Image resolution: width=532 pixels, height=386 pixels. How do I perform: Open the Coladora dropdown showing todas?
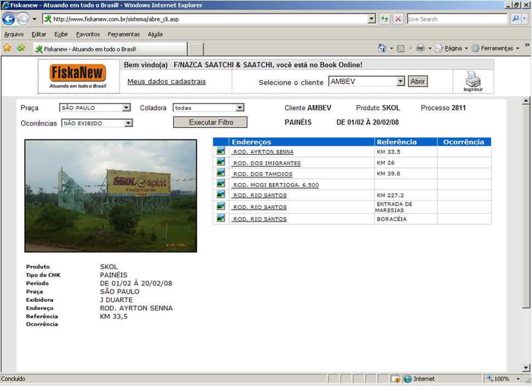208,108
